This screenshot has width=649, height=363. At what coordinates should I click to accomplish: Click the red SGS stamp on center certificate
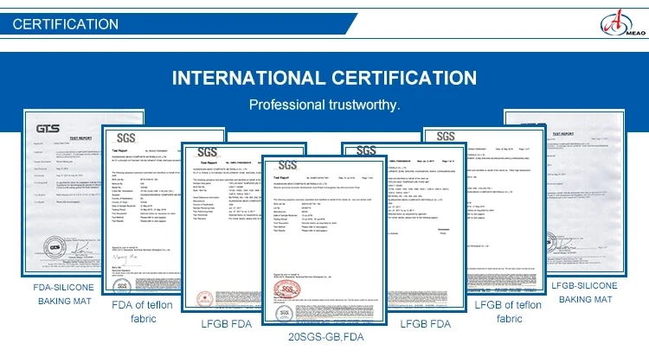pos(286,289)
